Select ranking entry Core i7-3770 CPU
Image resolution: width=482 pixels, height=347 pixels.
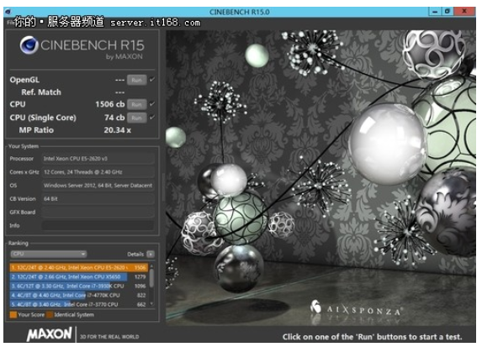pos(79,304)
